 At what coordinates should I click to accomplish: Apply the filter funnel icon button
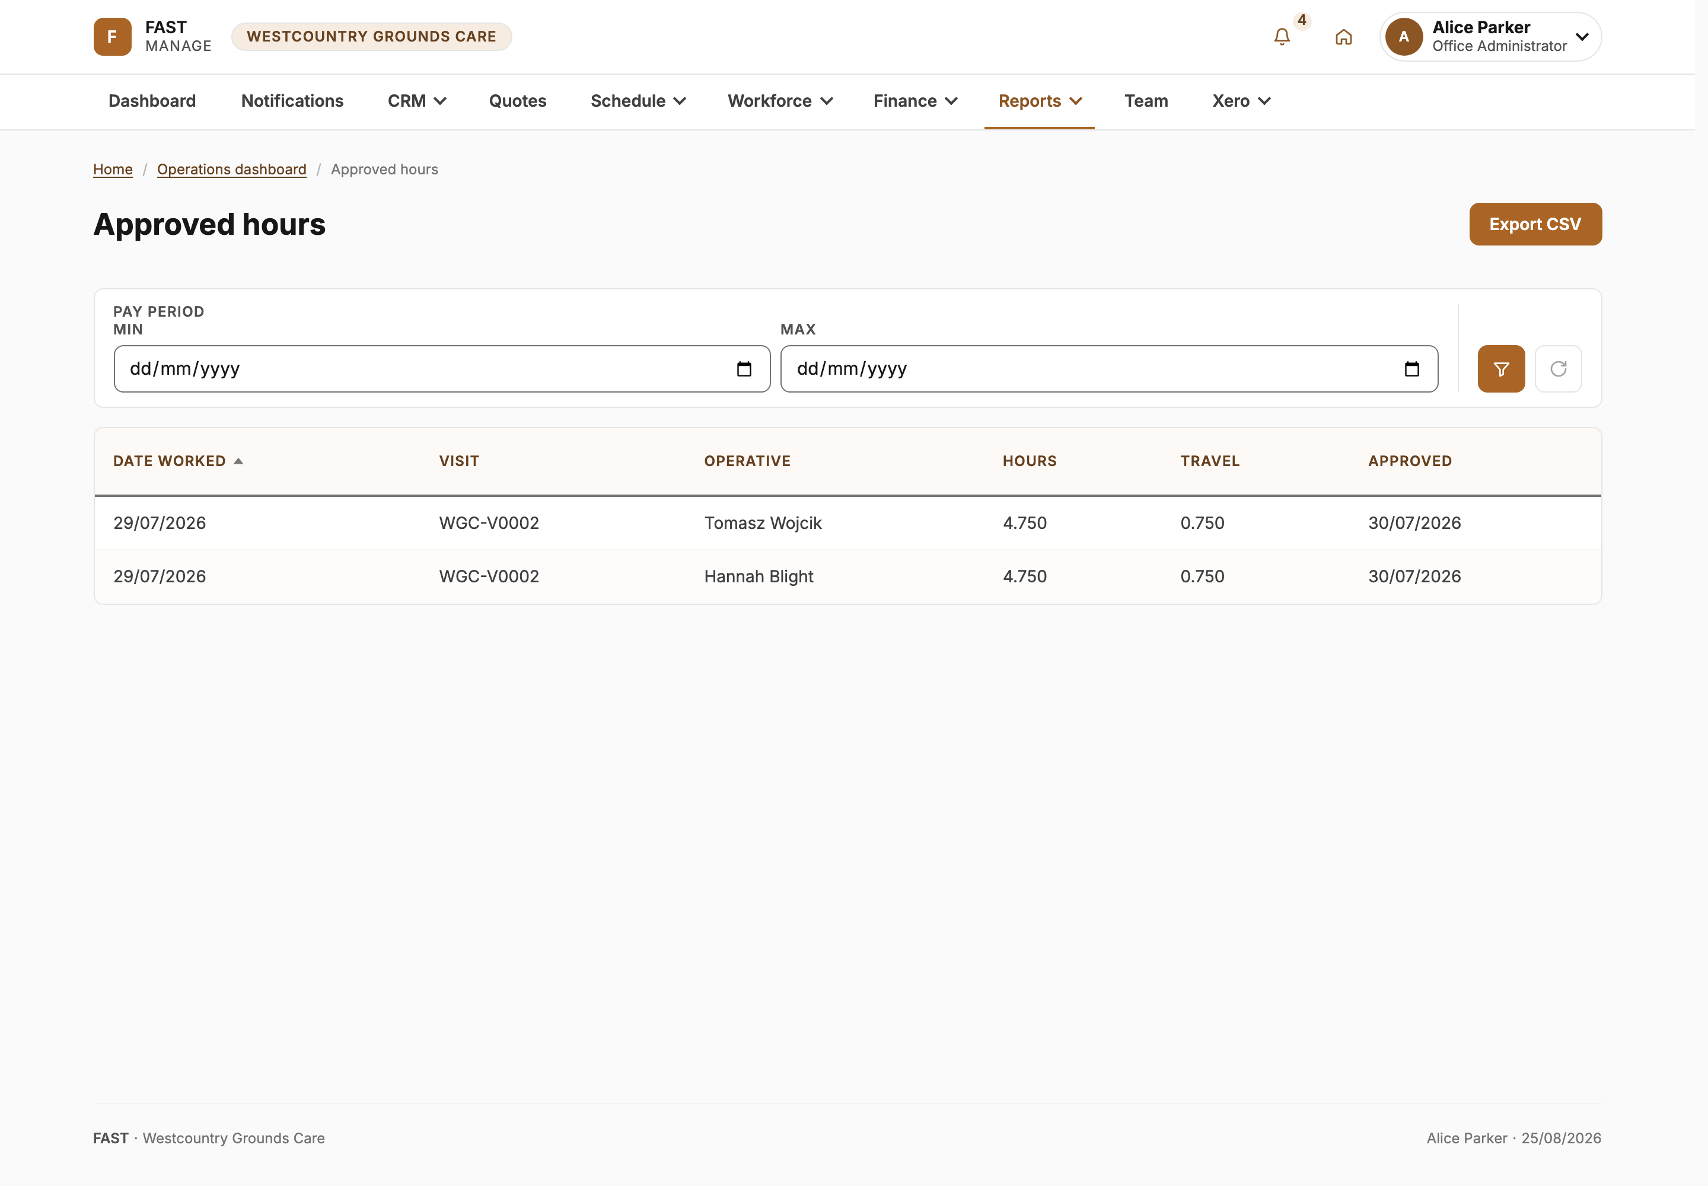(x=1500, y=369)
